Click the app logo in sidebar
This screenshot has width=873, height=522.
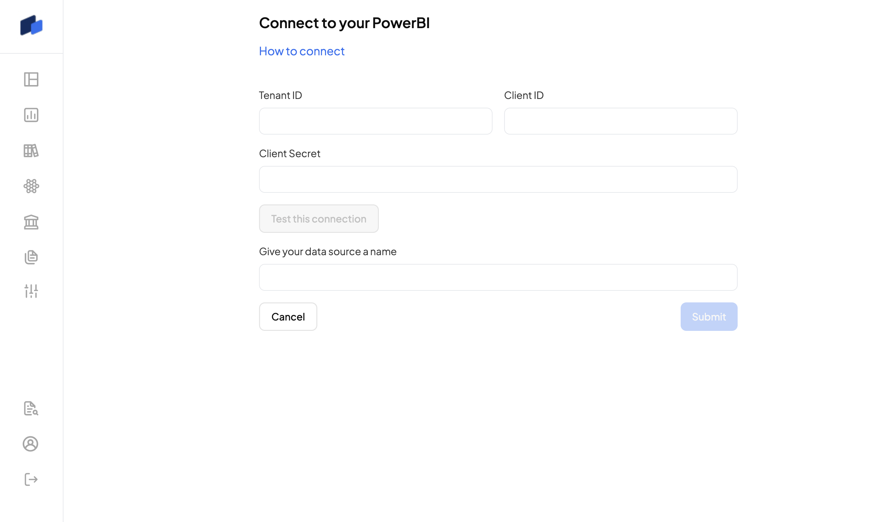point(31,25)
